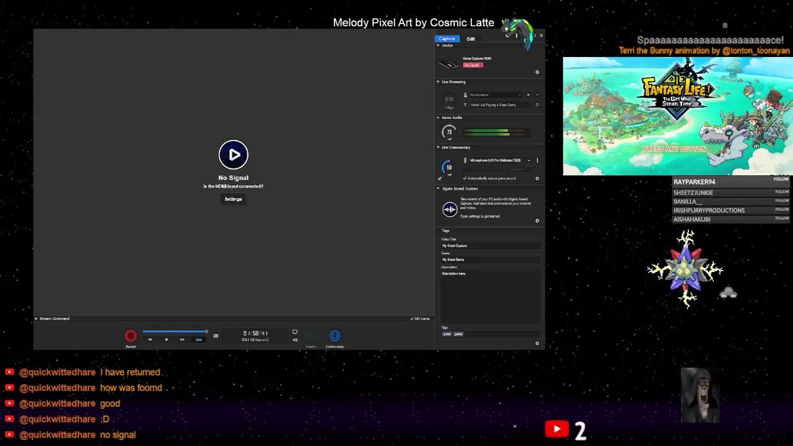Jump to Live playback
This screenshot has width=793, height=446.
point(199,339)
